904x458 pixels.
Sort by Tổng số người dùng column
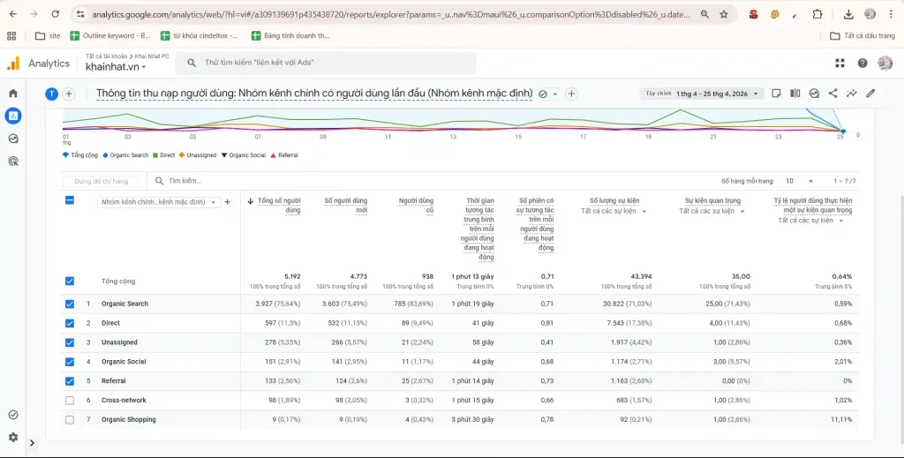point(279,205)
